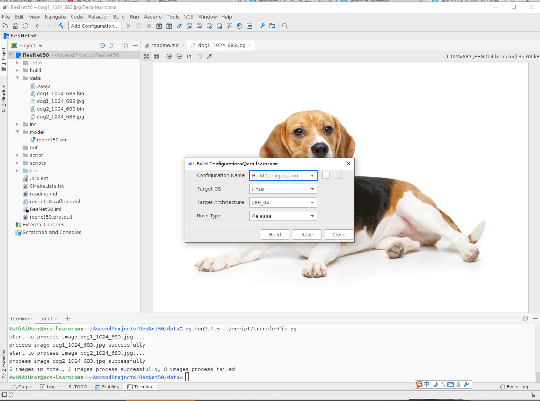540x401 pixels.
Task: Open the Build Type dropdown
Action: tap(283, 216)
